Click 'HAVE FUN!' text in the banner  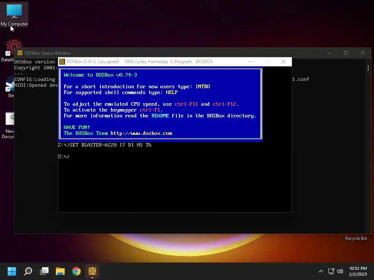click(x=77, y=127)
